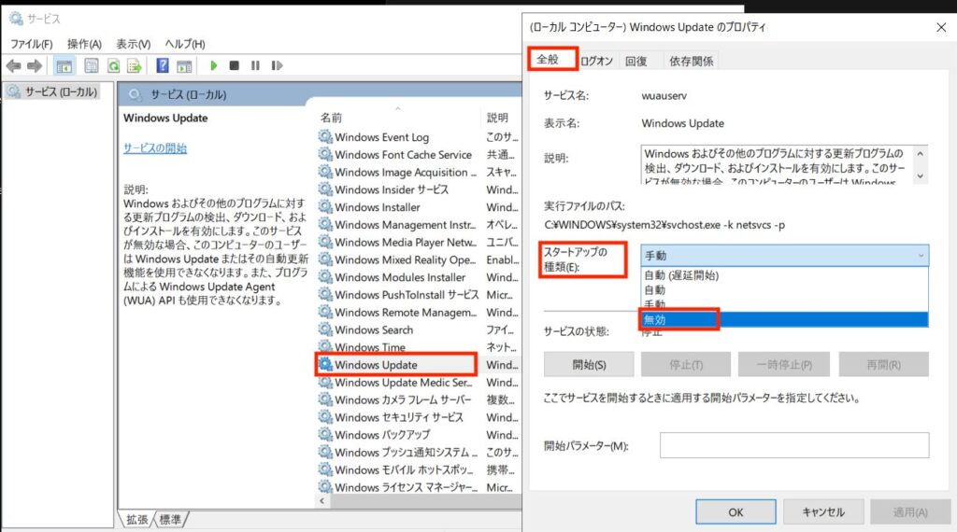Restart service with restart toolbar icon
The width and height of the screenshot is (957, 532).
tap(277, 65)
